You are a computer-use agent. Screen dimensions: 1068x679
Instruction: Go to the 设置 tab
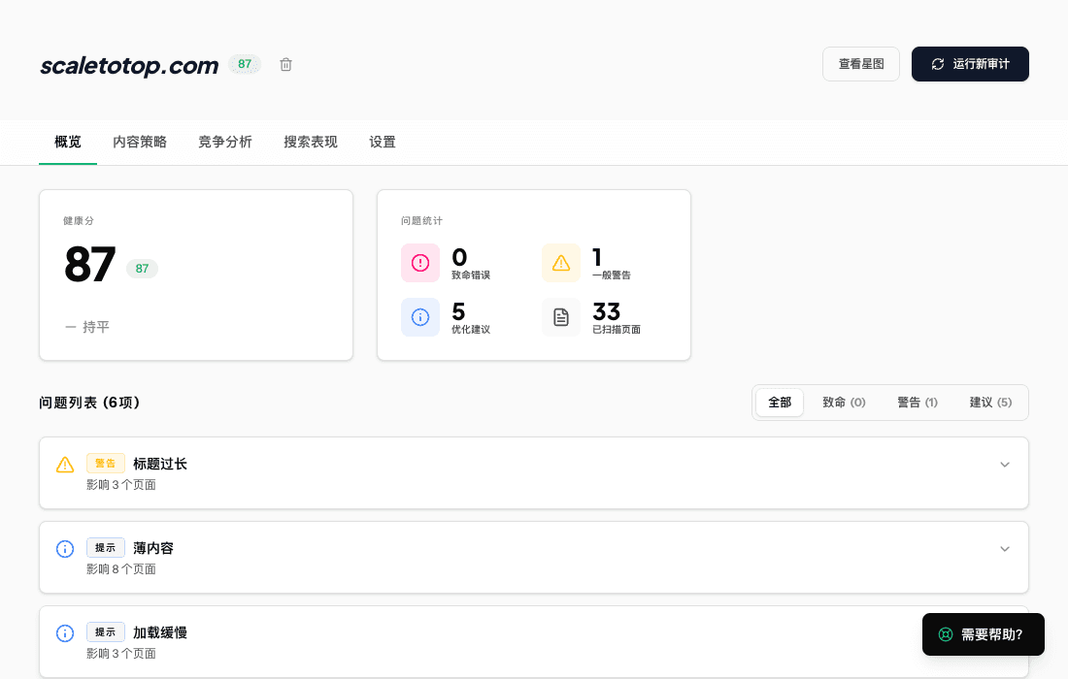coord(383,143)
